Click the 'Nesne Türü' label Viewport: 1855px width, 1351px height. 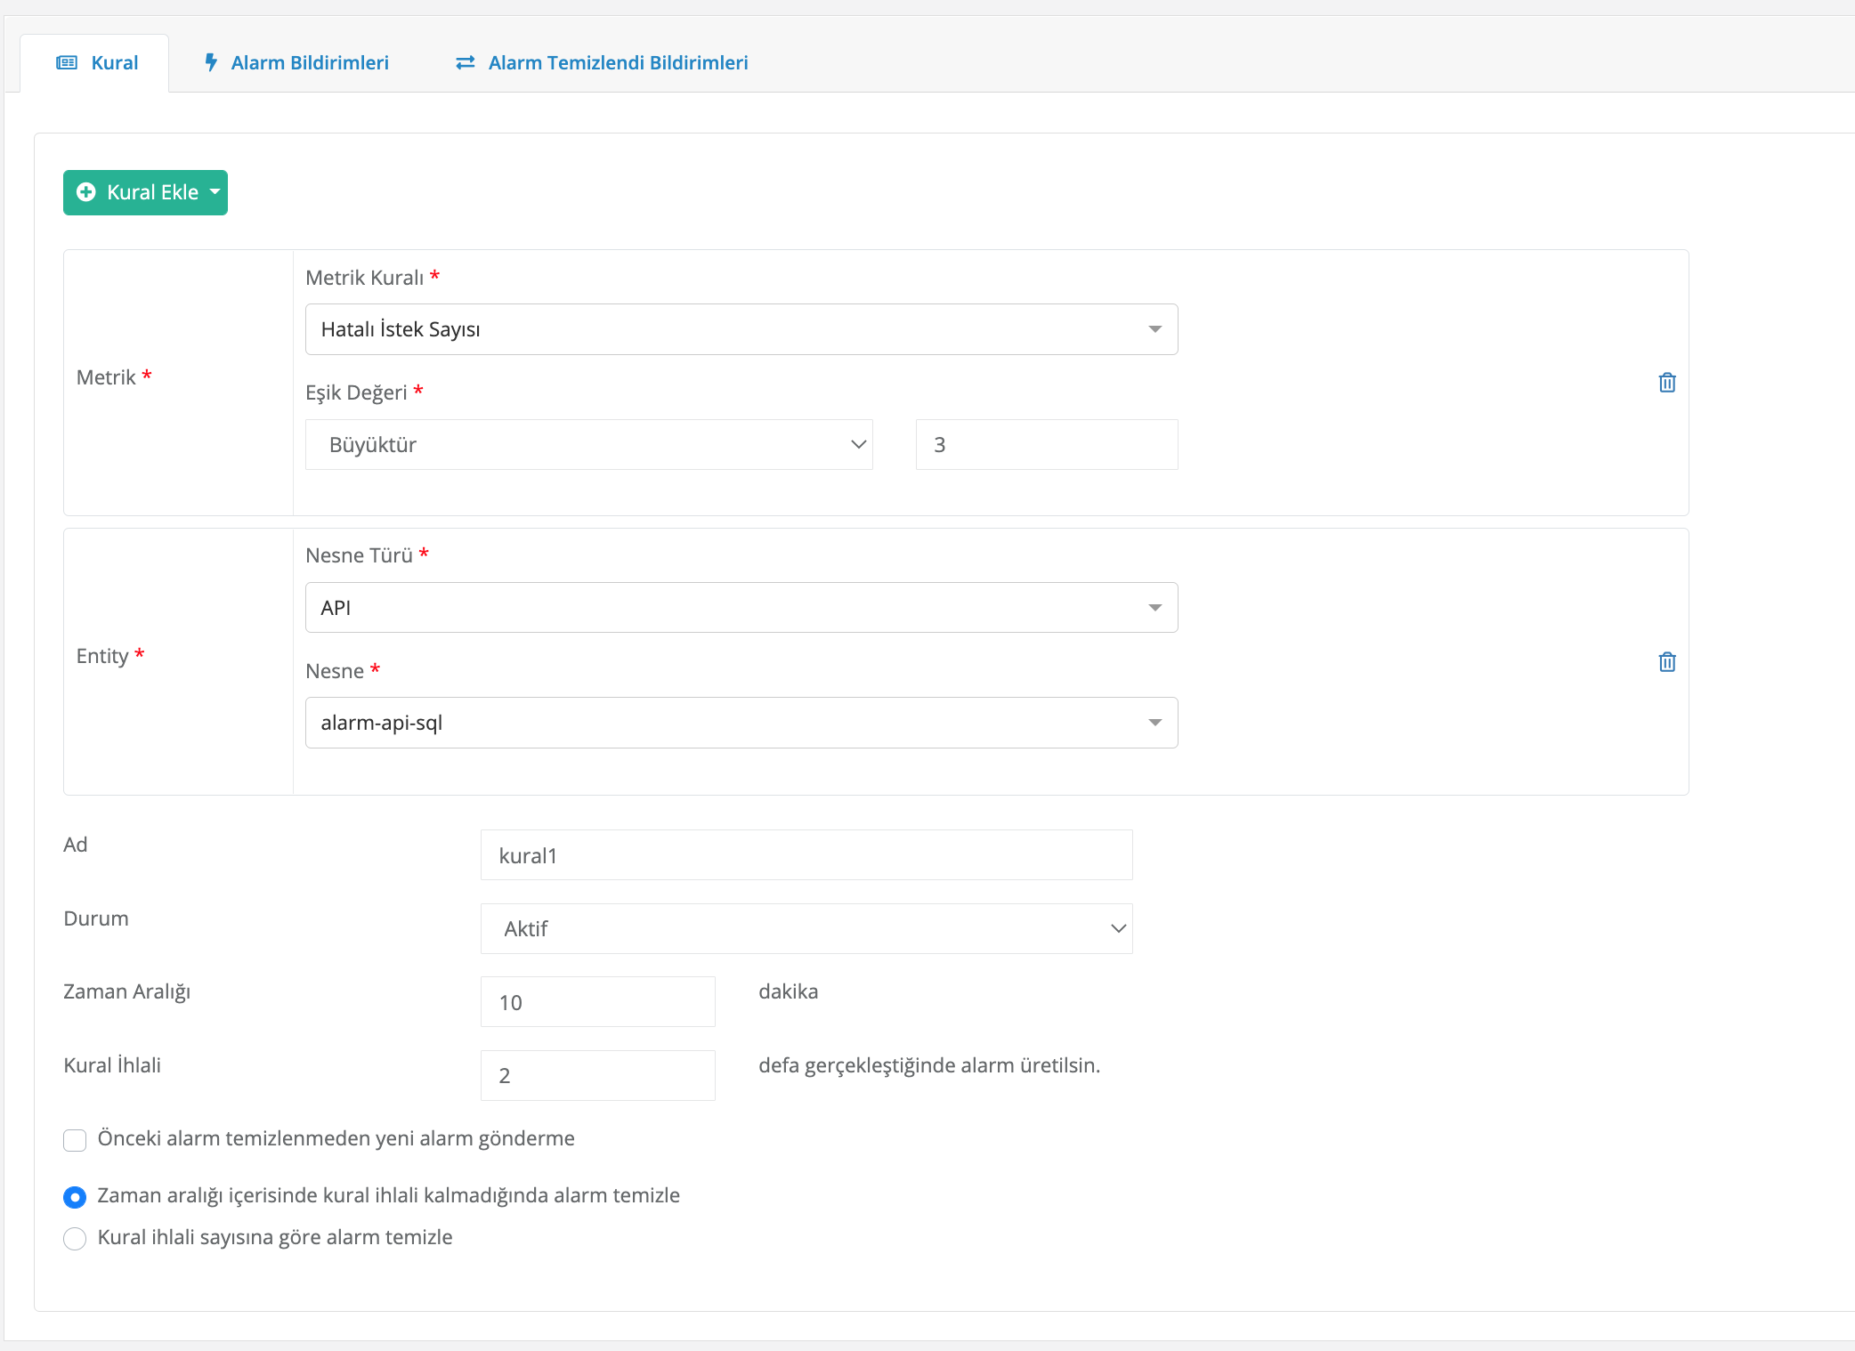click(x=359, y=555)
